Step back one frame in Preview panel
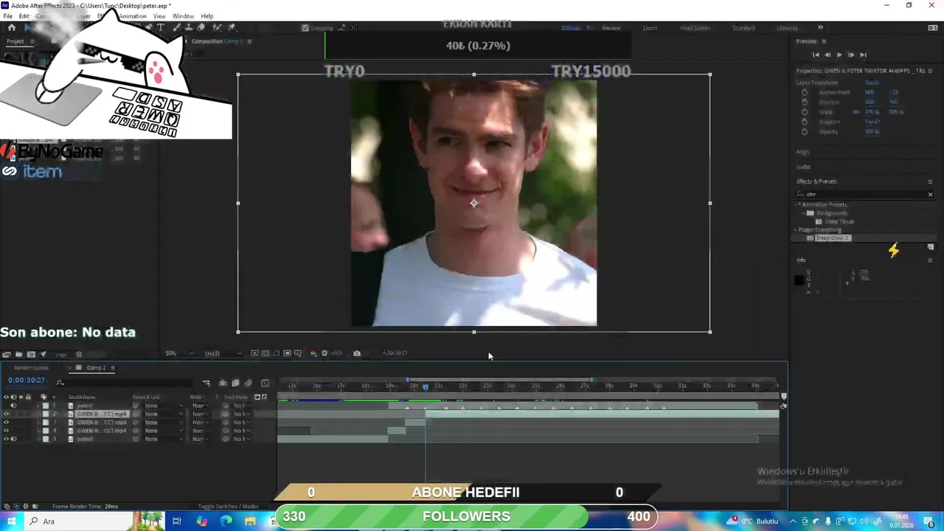This screenshot has width=944, height=531. point(827,55)
